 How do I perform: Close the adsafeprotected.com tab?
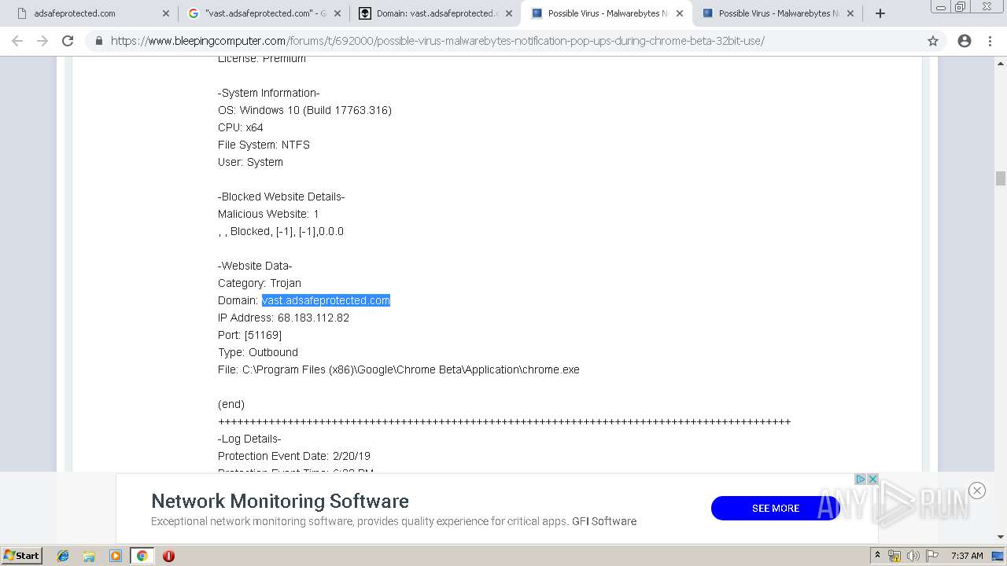pos(165,13)
